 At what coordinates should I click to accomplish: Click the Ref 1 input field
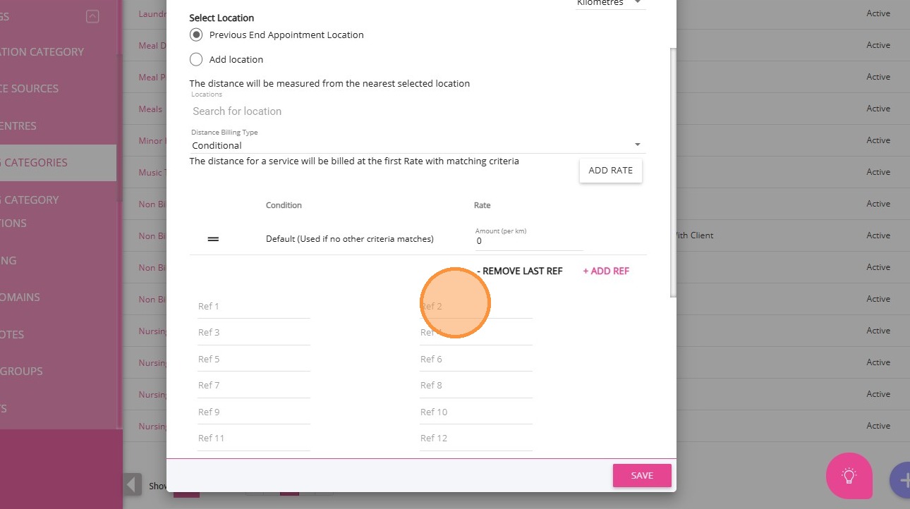253,307
